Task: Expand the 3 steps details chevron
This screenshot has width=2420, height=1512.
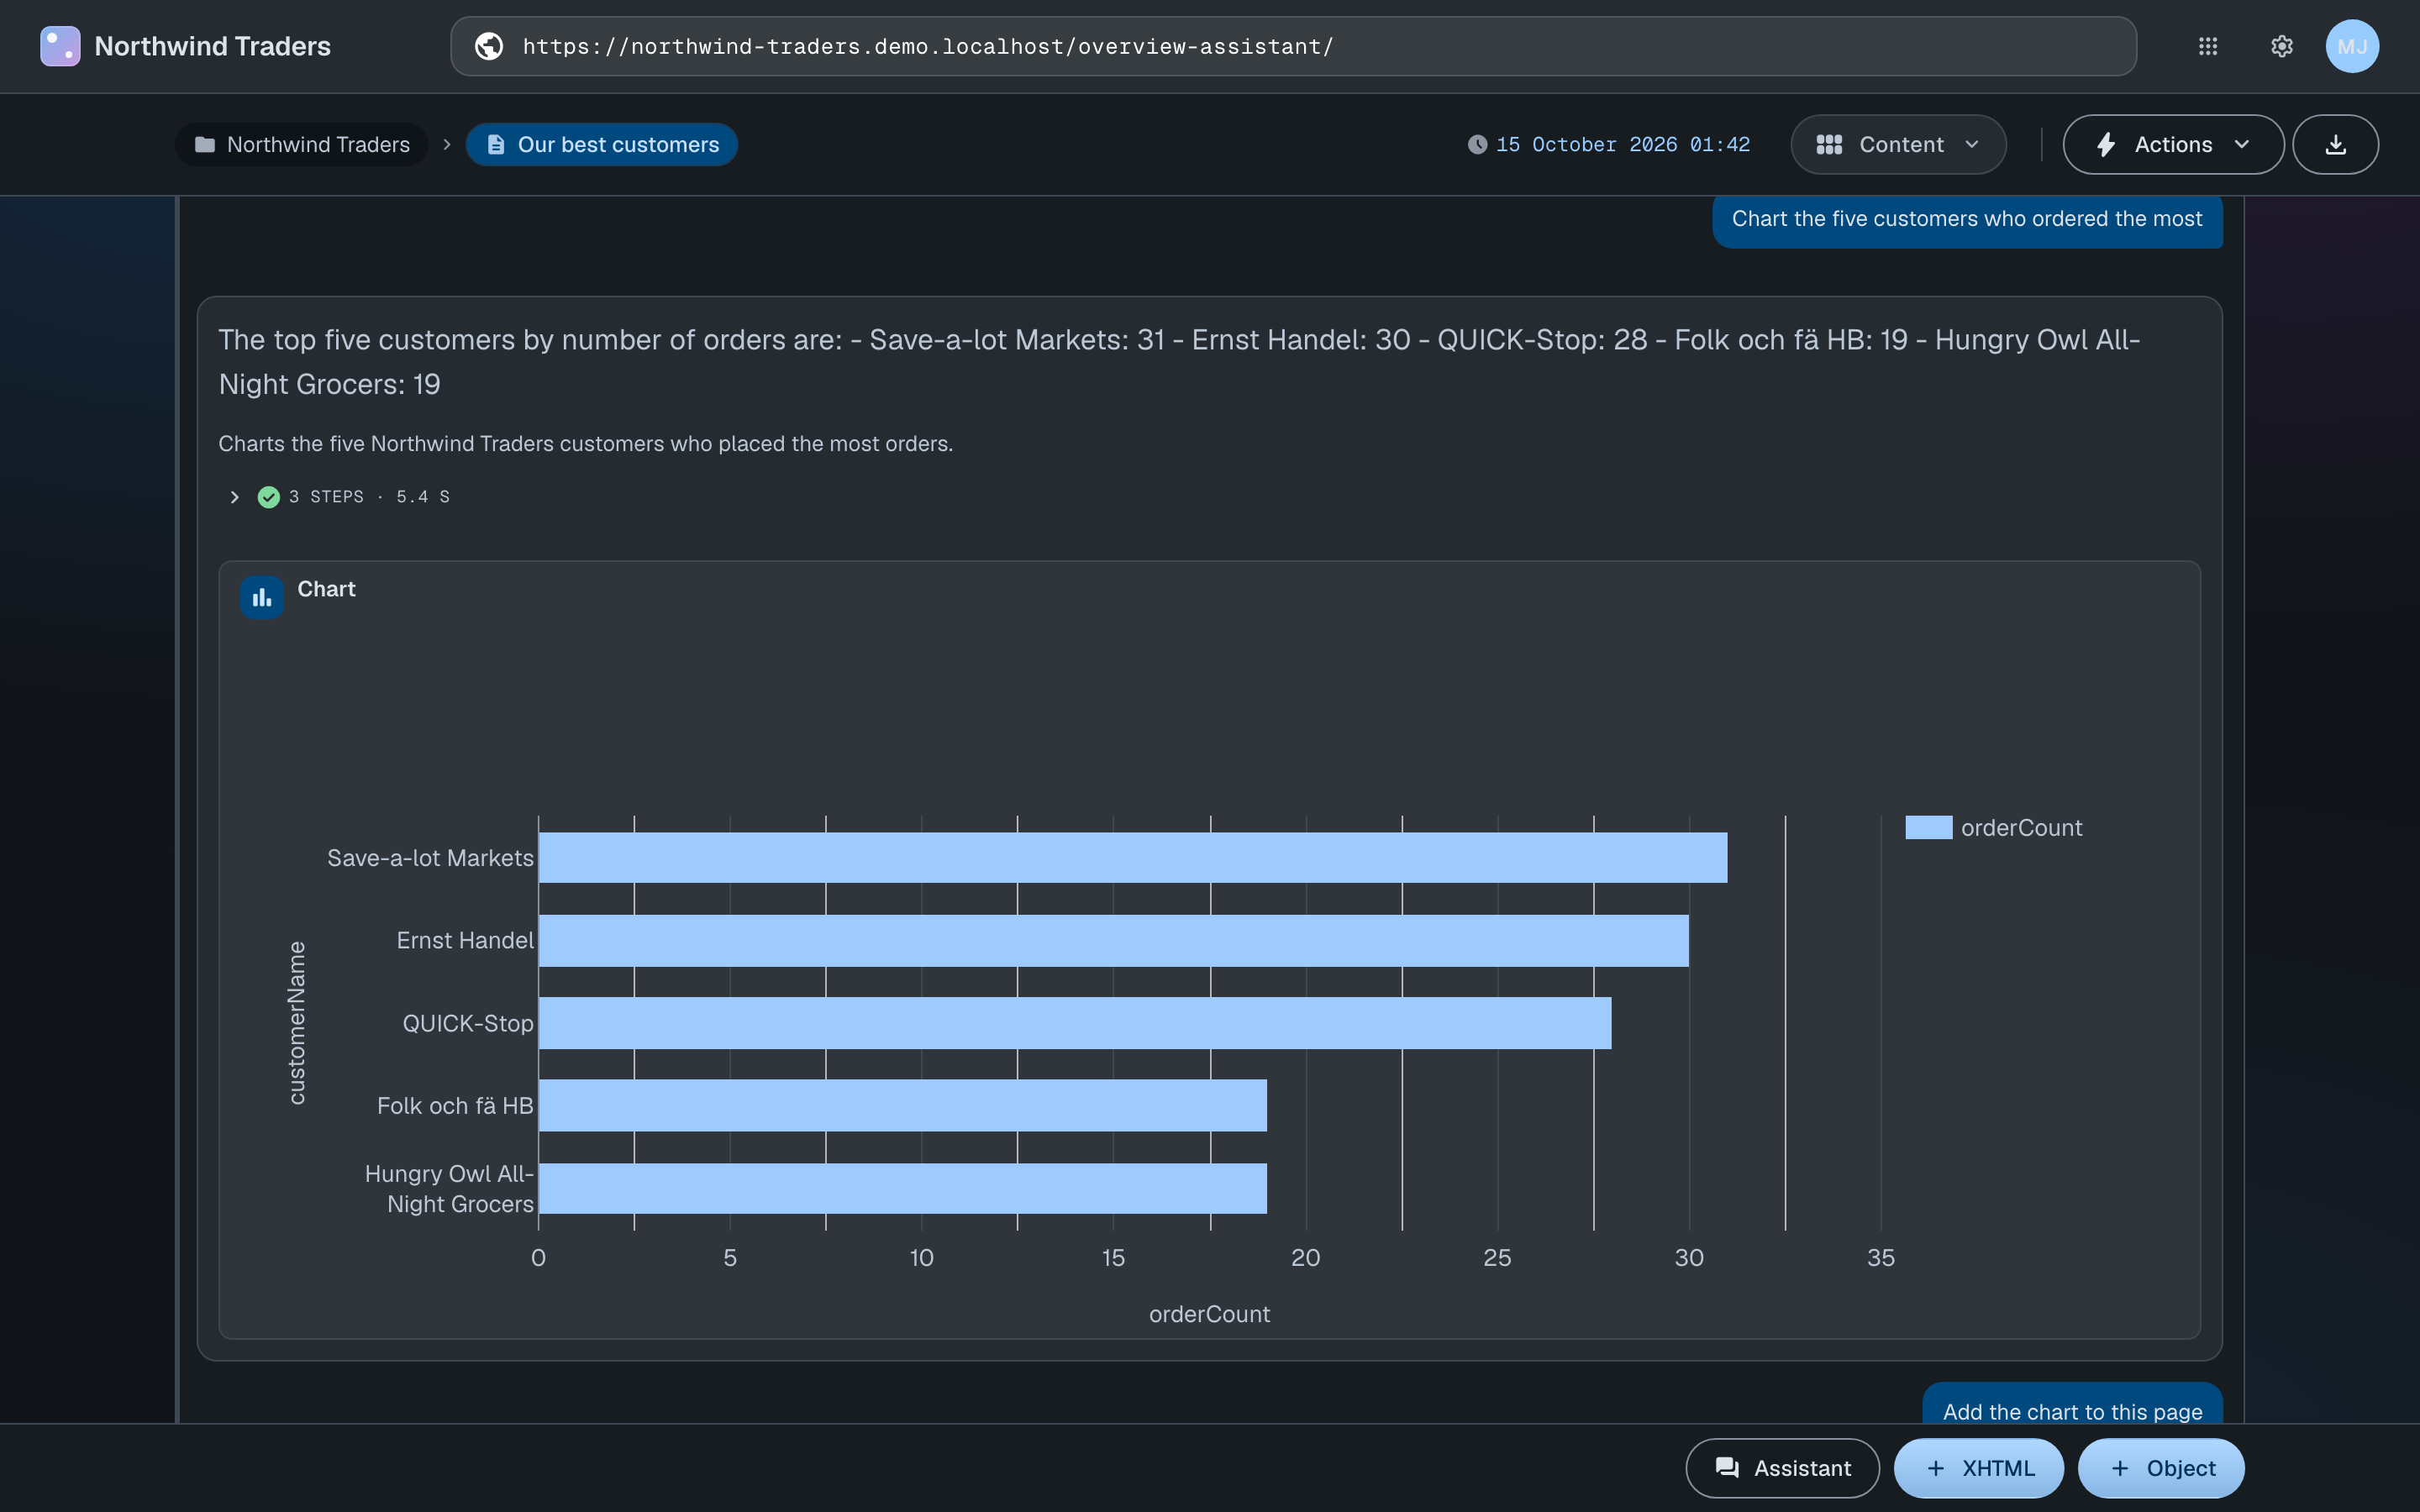Action: pos(234,497)
